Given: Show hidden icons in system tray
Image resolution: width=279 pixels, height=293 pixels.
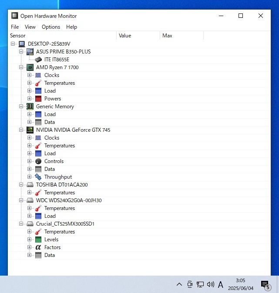Looking at the screenshot, I should [179, 285].
